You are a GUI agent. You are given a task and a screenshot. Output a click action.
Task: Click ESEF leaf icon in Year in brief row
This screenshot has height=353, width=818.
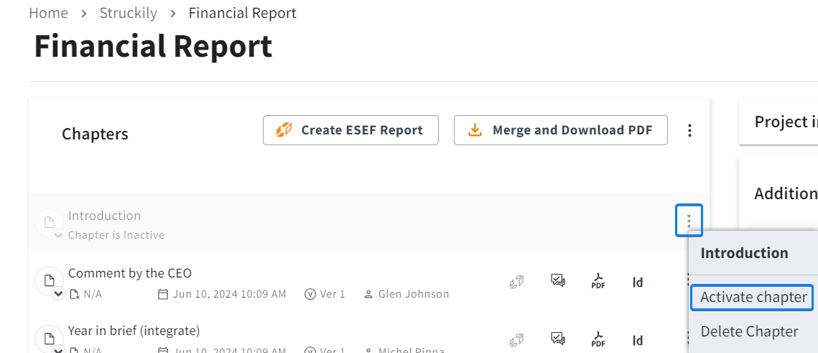pyautogui.click(x=516, y=340)
